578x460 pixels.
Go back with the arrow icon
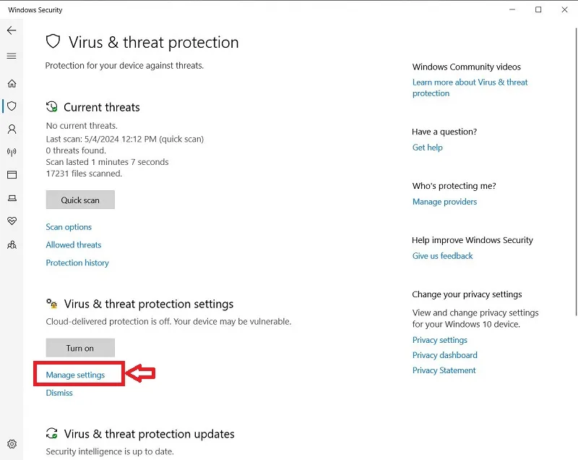click(x=12, y=30)
